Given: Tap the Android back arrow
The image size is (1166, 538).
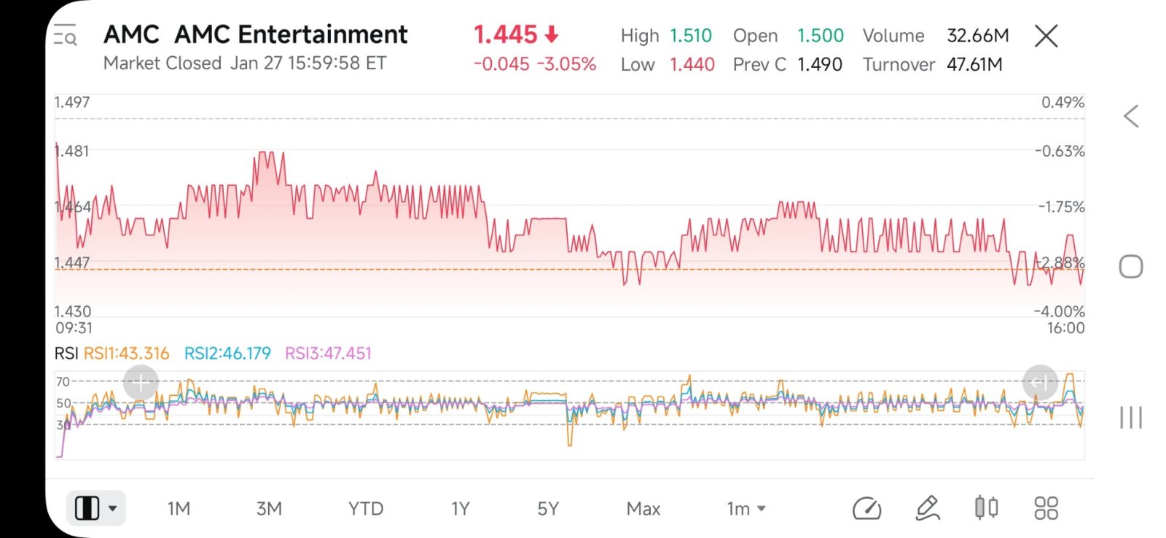Looking at the screenshot, I should point(1131,116).
